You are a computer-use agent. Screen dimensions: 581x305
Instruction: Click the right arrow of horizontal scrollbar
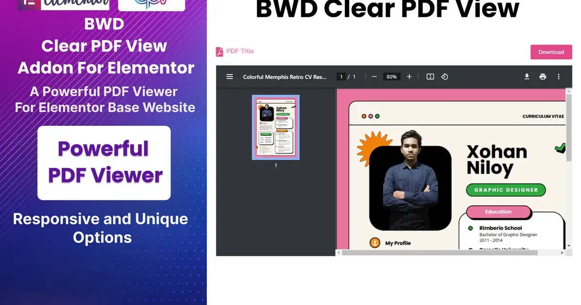[x=562, y=253]
